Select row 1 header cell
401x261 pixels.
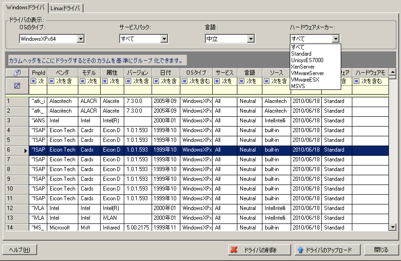tap(17, 101)
